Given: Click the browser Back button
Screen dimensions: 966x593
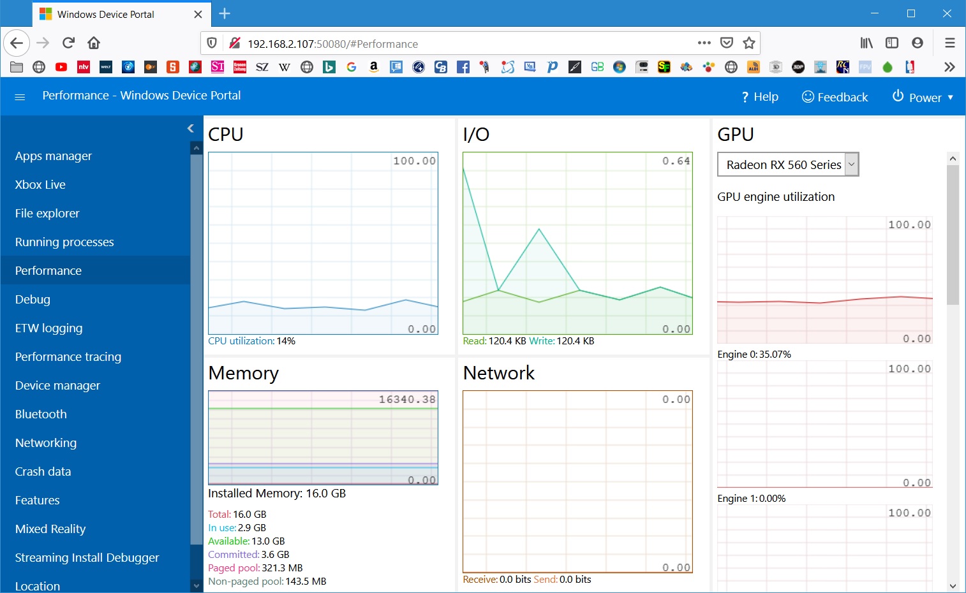Looking at the screenshot, I should coord(17,43).
